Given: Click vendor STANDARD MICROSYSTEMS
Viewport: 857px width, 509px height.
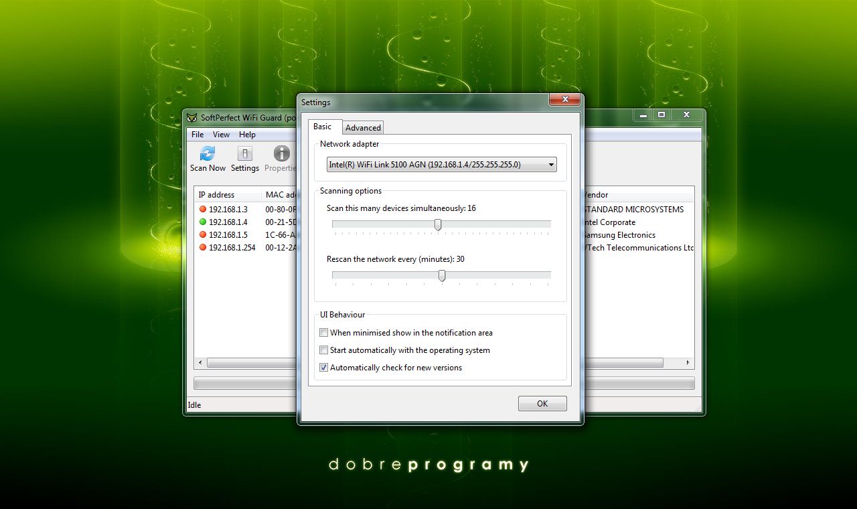Looking at the screenshot, I should [x=634, y=210].
